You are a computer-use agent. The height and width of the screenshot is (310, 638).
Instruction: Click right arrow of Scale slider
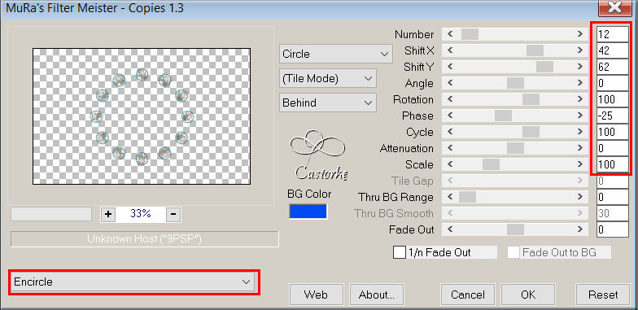pyautogui.click(x=580, y=164)
